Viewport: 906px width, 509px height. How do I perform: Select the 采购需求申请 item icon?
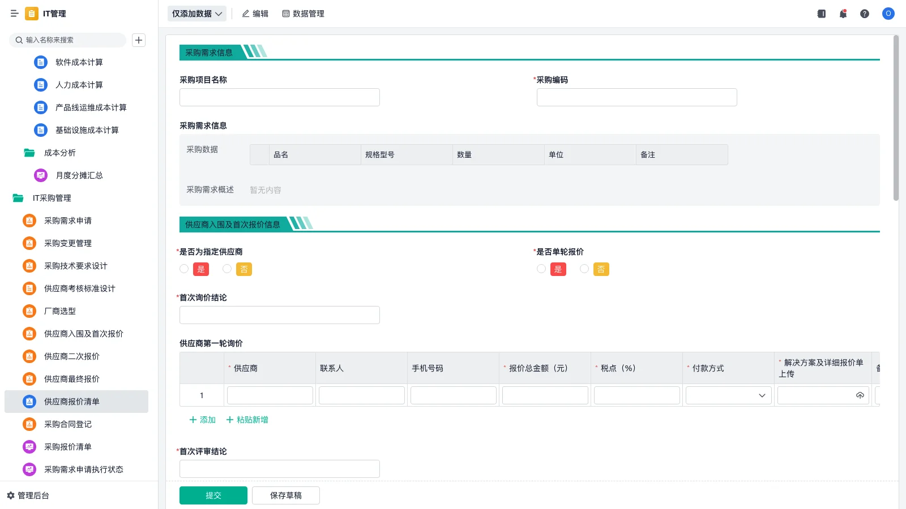[29, 221]
